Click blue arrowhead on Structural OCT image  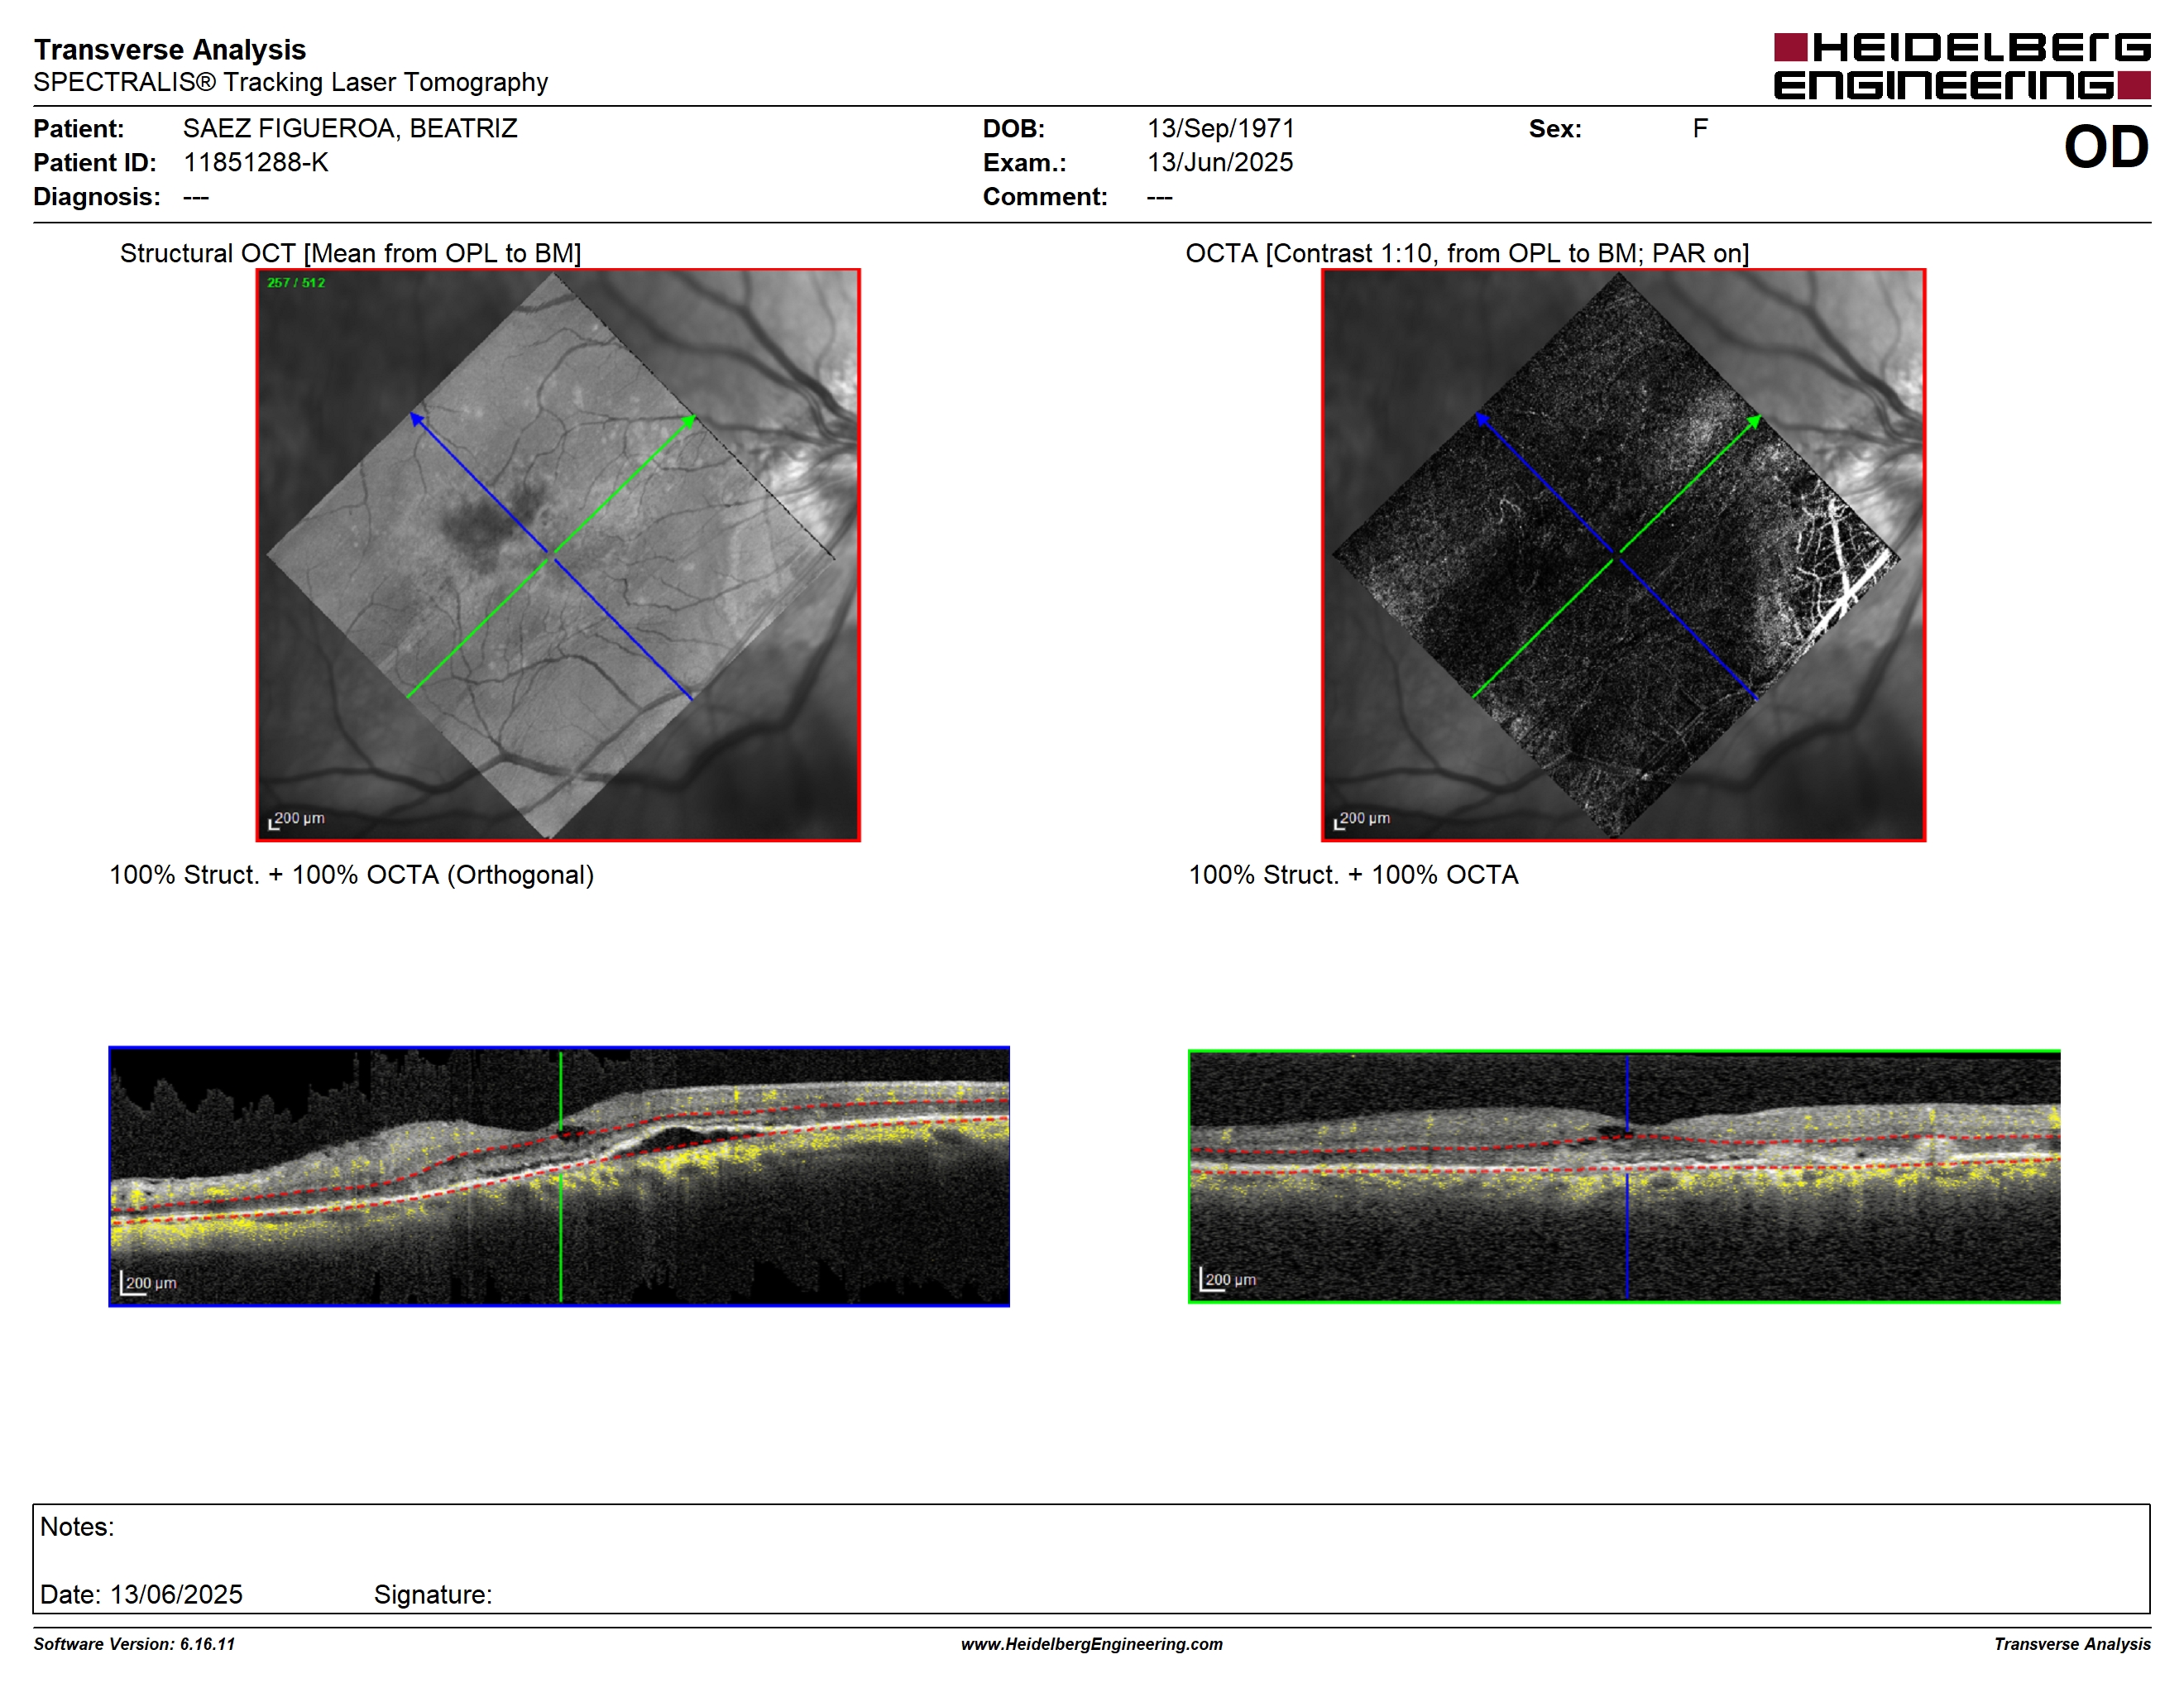[x=417, y=419]
